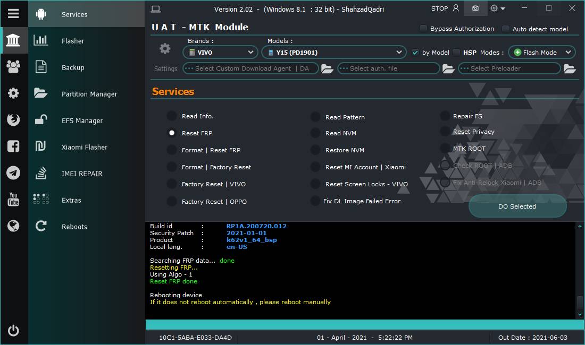This screenshot has height=345, width=585.
Task: Click the STOP button
Action: [x=439, y=8]
